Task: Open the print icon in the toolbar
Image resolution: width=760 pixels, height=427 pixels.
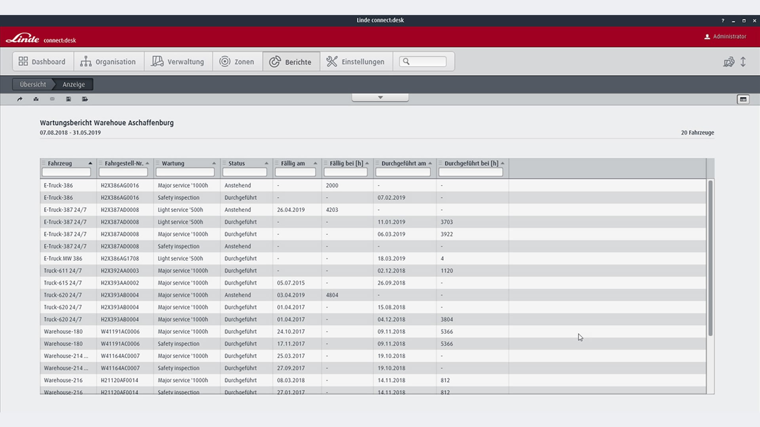Action: [36, 99]
